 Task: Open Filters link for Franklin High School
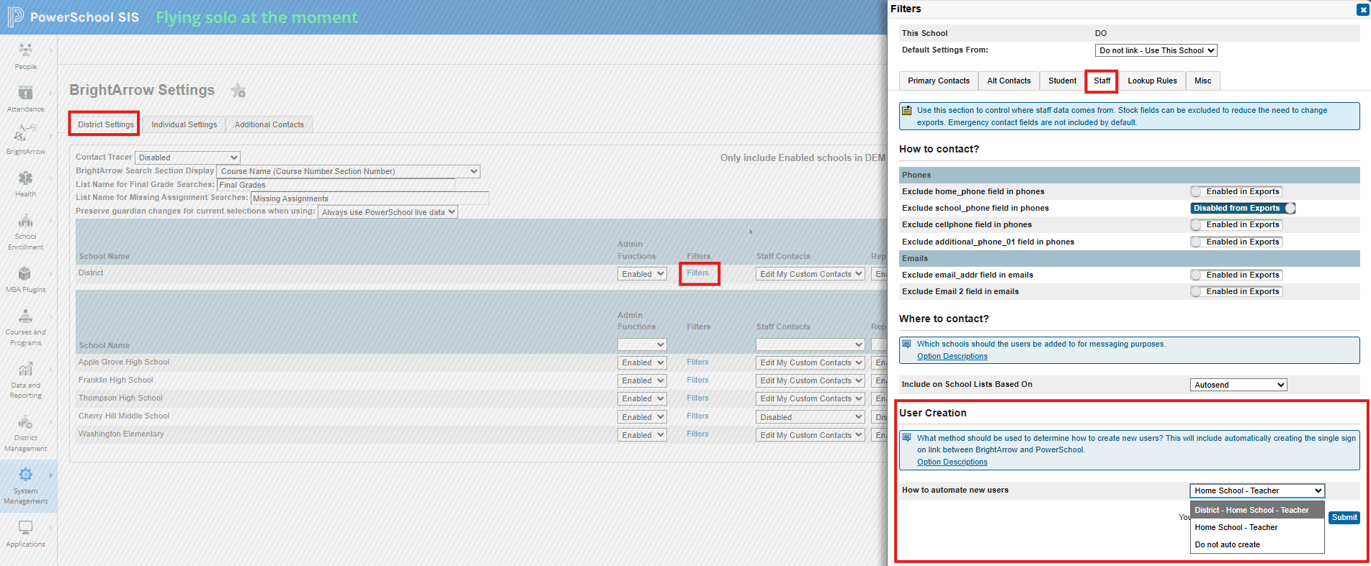[x=697, y=380]
